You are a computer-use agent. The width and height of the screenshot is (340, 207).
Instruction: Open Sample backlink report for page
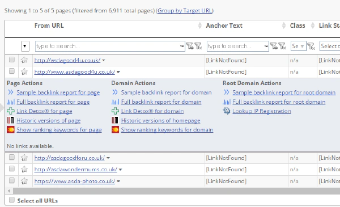click(x=58, y=92)
